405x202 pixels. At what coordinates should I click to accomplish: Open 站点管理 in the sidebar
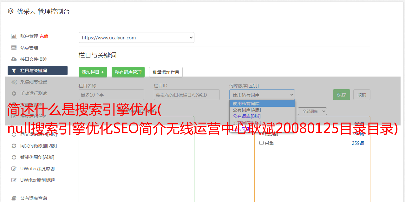pos(29,48)
